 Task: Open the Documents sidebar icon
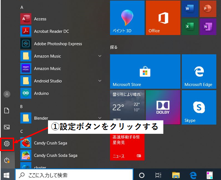pyautogui.click(x=7, y=111)
